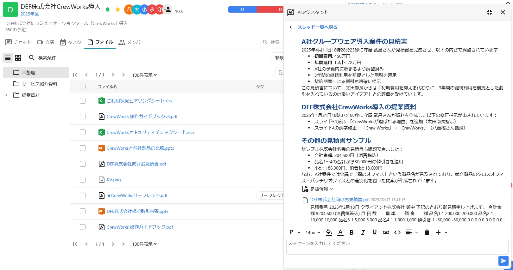The width and height of the screenshot is (513, 270).
Task: Click スレッド一覧へ戻る link
Action: [317, 27]
